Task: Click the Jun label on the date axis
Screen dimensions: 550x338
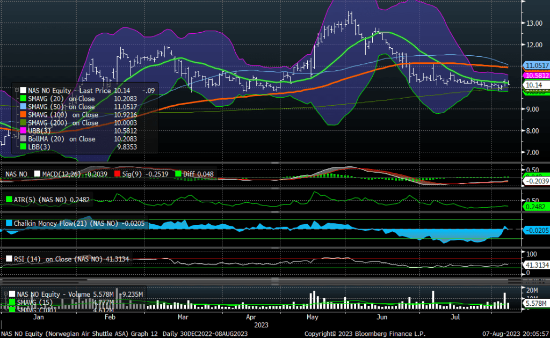Action: (382, 317)
